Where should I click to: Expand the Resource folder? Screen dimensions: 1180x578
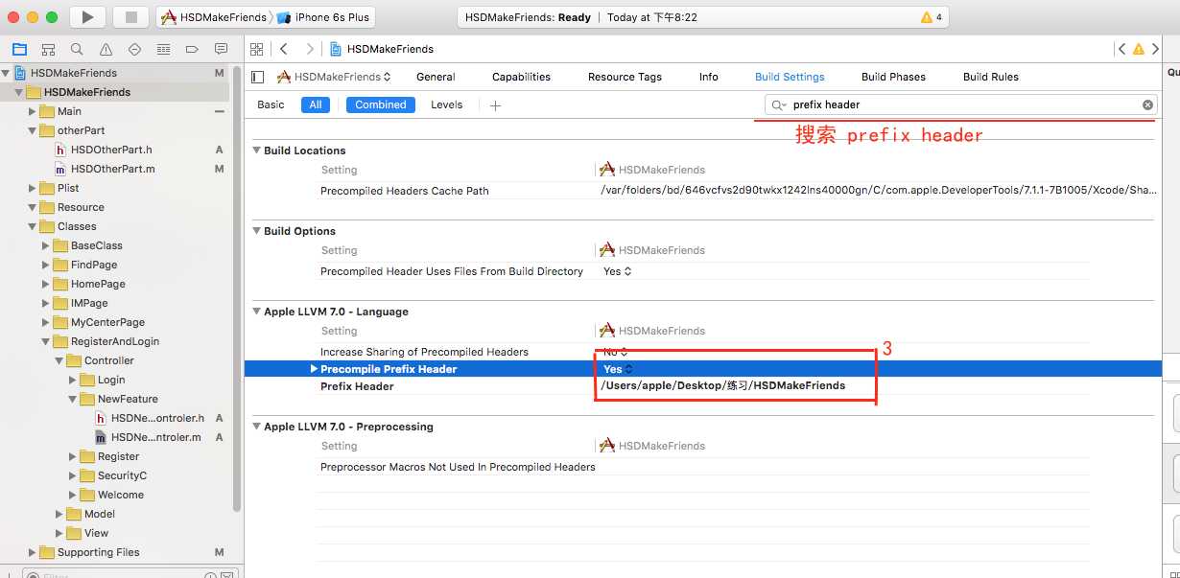point(34,207)
